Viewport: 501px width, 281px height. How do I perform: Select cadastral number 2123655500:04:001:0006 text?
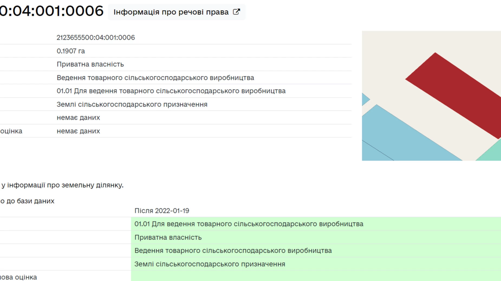click(x=96, y=38)
